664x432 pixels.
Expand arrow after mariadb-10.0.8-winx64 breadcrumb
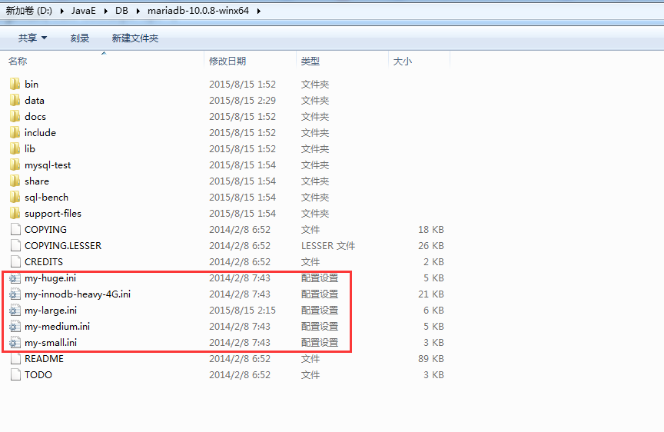point(259,11)
